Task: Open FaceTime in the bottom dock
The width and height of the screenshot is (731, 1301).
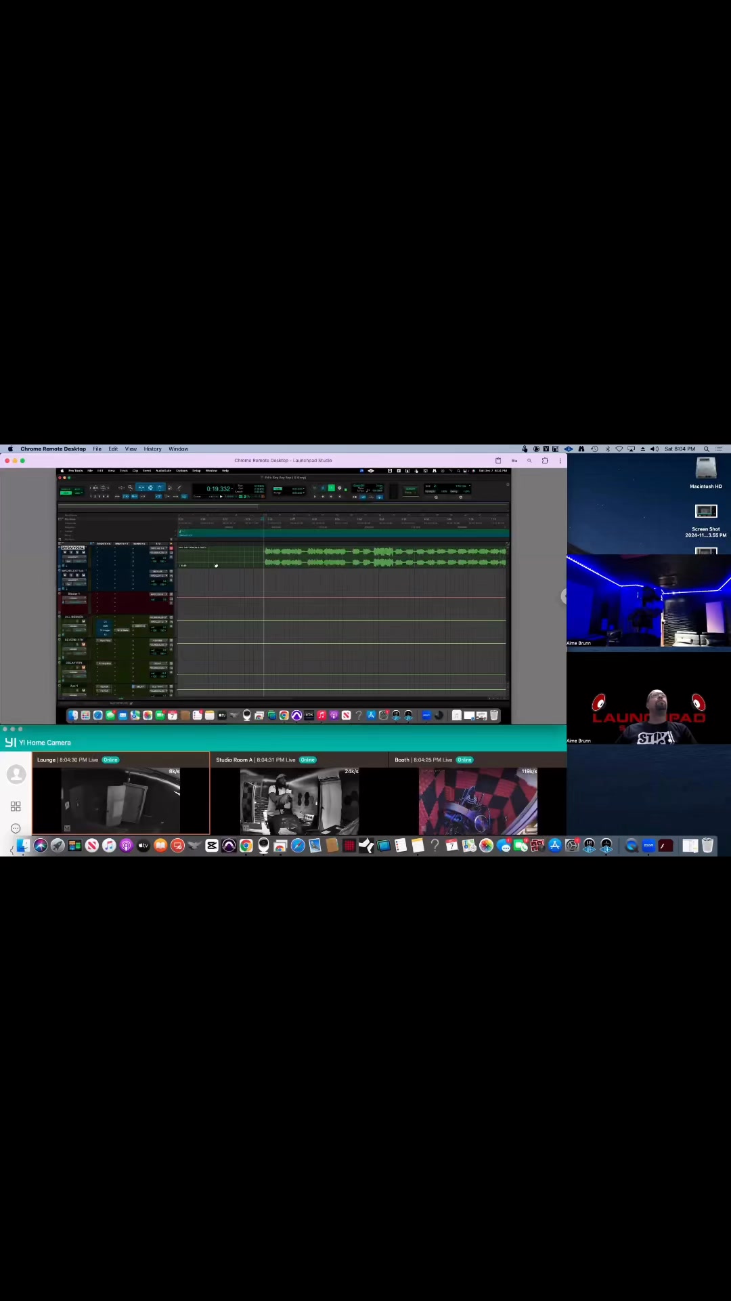Action: [520, 846]
